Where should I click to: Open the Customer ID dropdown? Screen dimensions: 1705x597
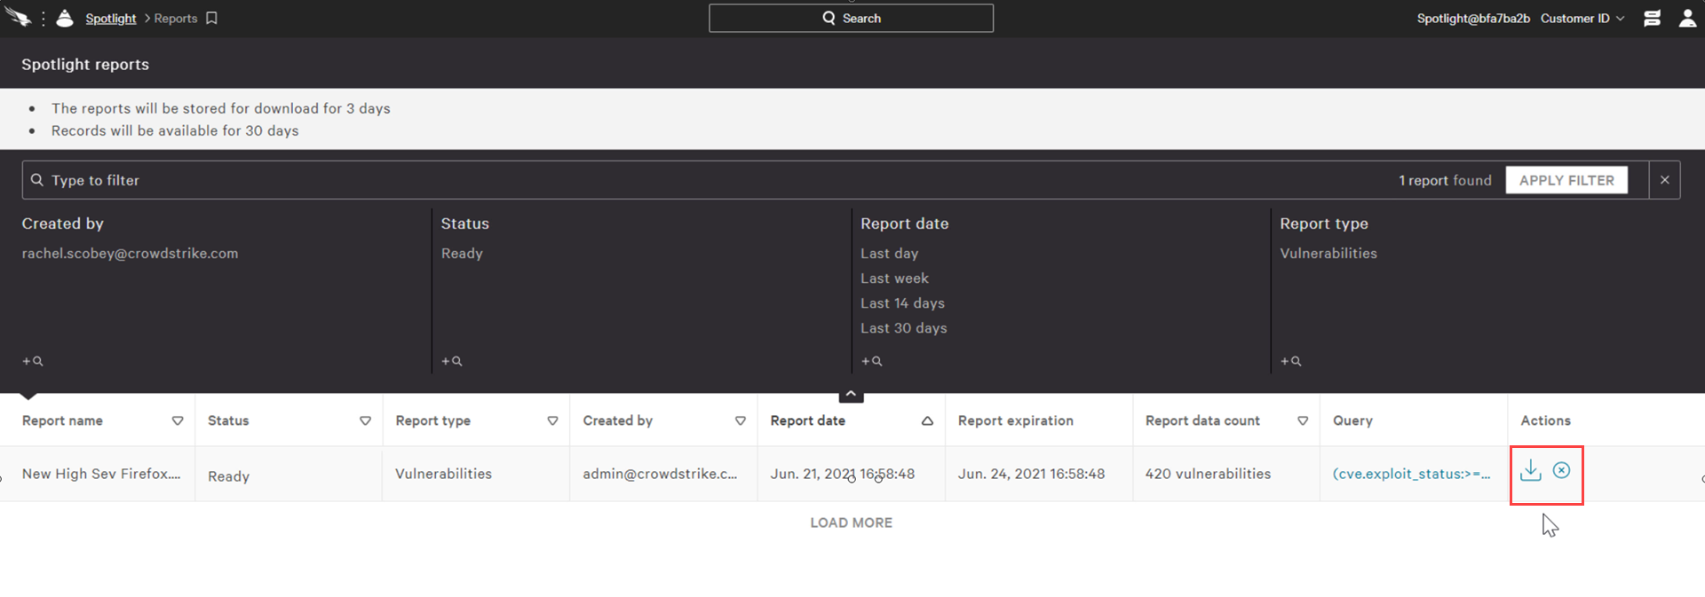pyautogui.click(x=1582, y=19)
